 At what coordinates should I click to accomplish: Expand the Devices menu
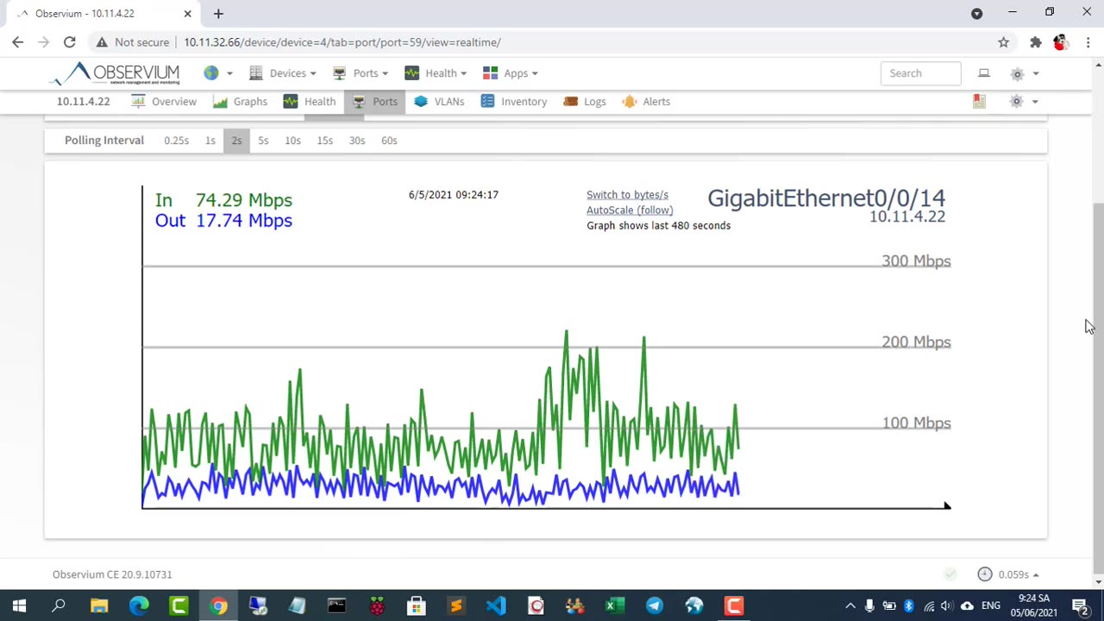[x=282, y=73]
